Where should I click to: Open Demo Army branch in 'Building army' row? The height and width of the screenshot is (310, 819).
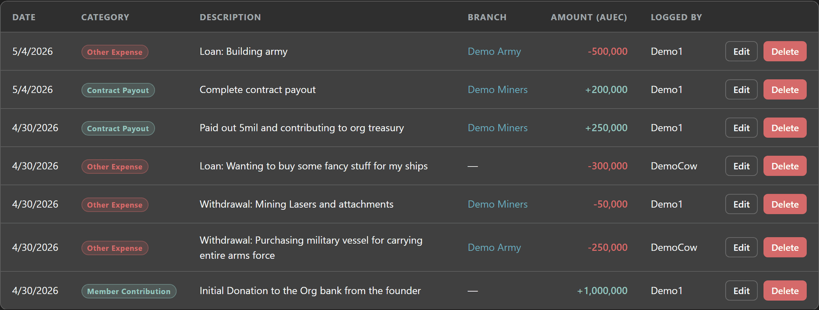click(494, 52)
